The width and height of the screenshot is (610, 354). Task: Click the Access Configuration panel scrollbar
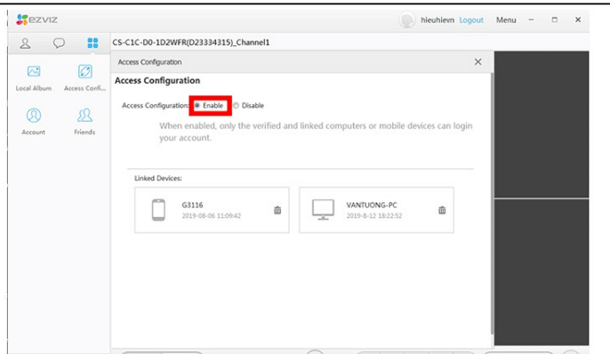[x=492, y=202]
